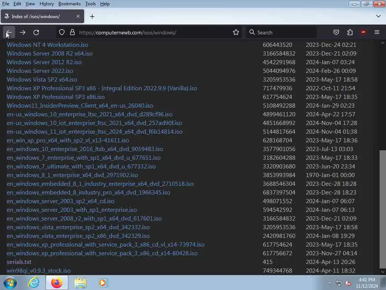Bookmark this page with the star
Image resolution: width=386 pixels, height=290 pixels.
point(236,32)
